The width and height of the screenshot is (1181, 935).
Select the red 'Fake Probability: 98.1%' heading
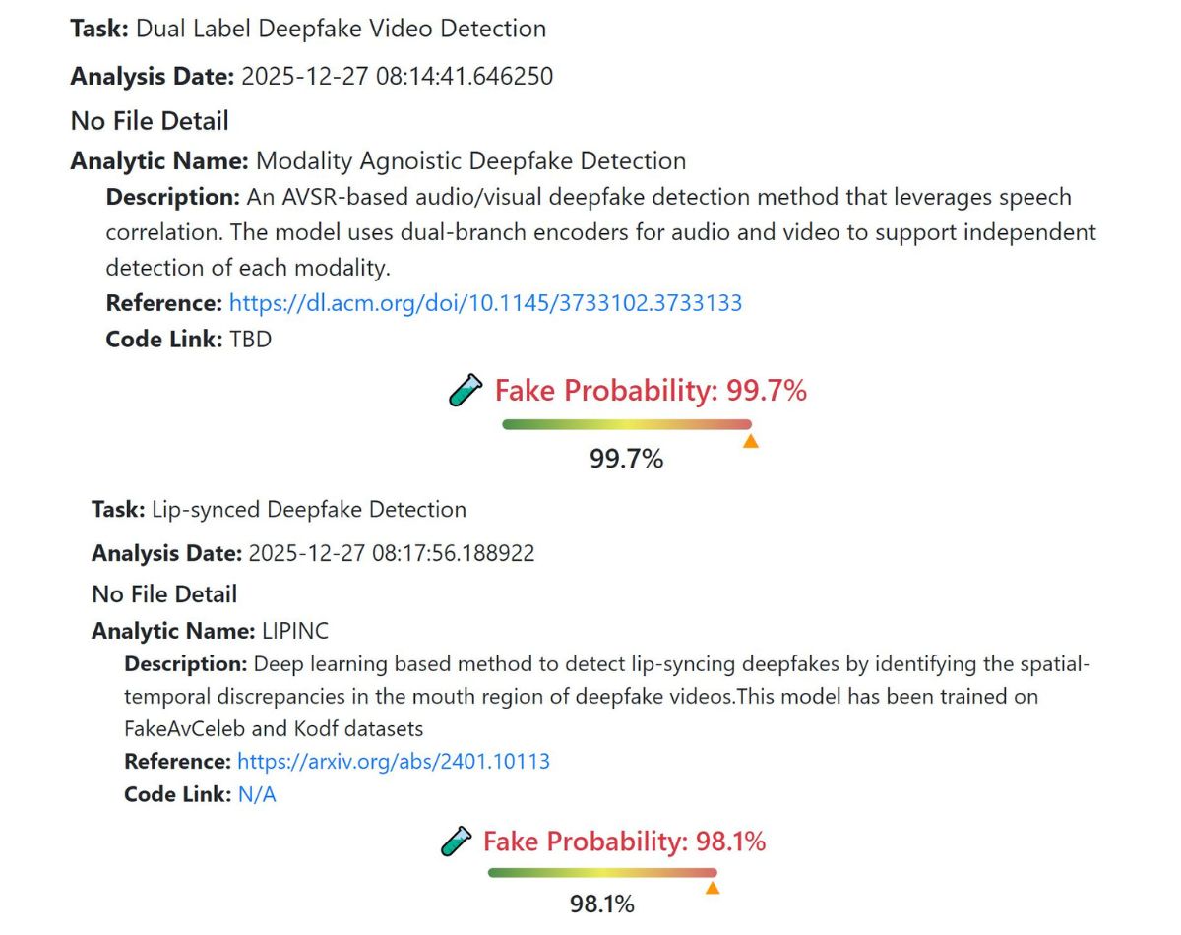pos(624,841)
